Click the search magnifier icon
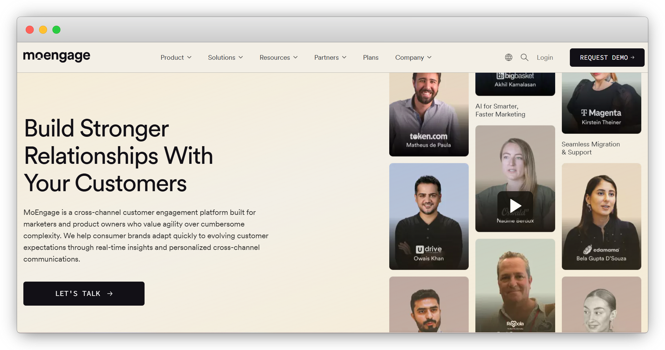 point(524,57)
